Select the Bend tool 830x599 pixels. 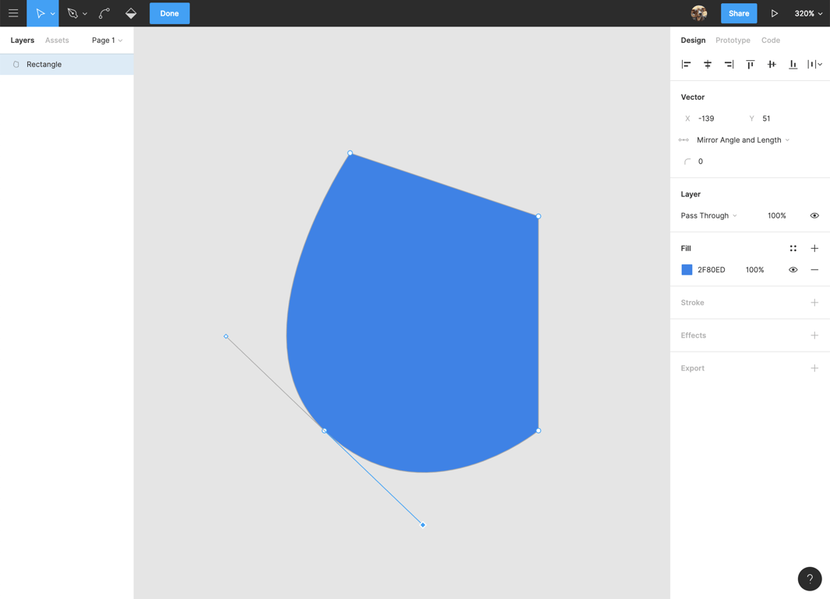[x=104, y=13]
